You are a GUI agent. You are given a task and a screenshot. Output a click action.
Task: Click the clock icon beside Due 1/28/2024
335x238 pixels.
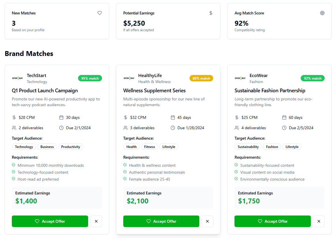point(173,128)
